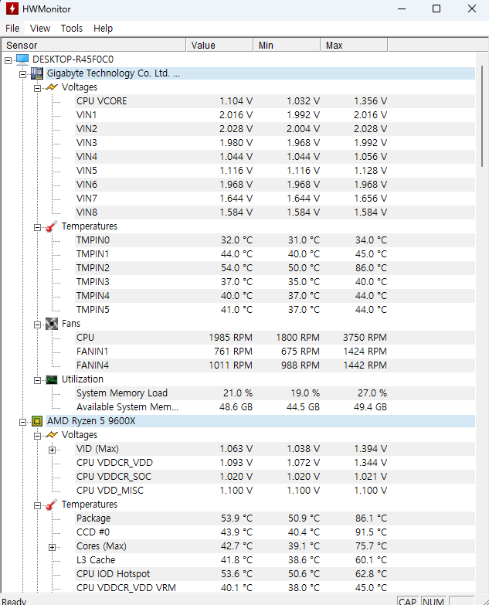This screenshot has height=605, width=489.
Task: Collapse the motherboard Voltages group
Action: click(x=37, y=88)
